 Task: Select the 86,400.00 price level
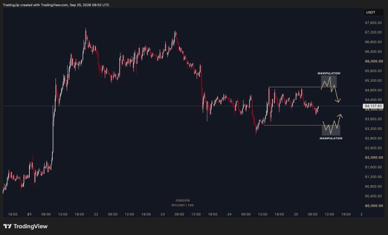click(x=373, y=52)
